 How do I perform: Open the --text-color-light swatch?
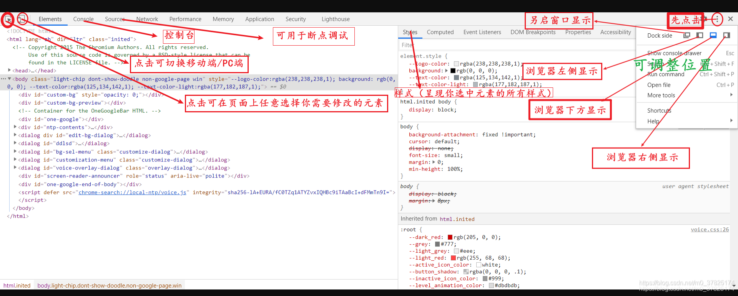[x=475, y=85]
